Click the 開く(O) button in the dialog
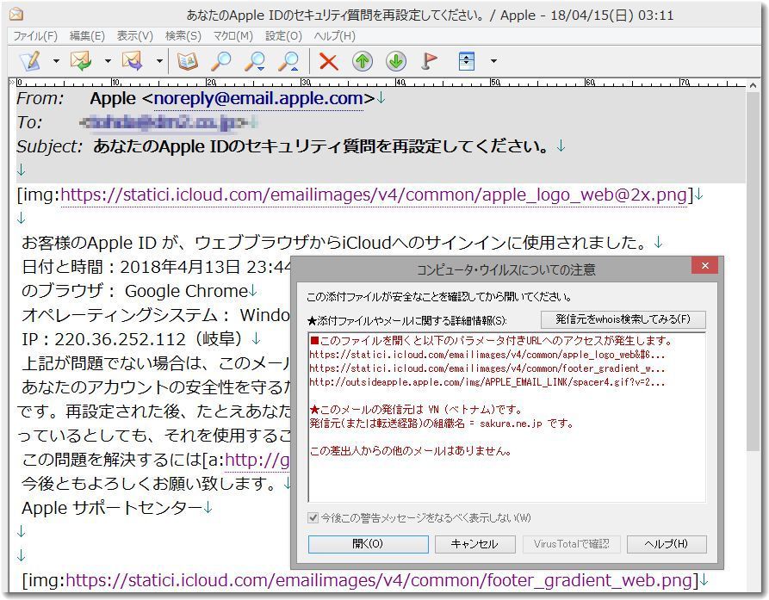 coord(369,544)
